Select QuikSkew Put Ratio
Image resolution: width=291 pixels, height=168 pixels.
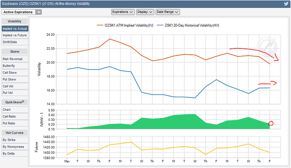coord(15,123)
